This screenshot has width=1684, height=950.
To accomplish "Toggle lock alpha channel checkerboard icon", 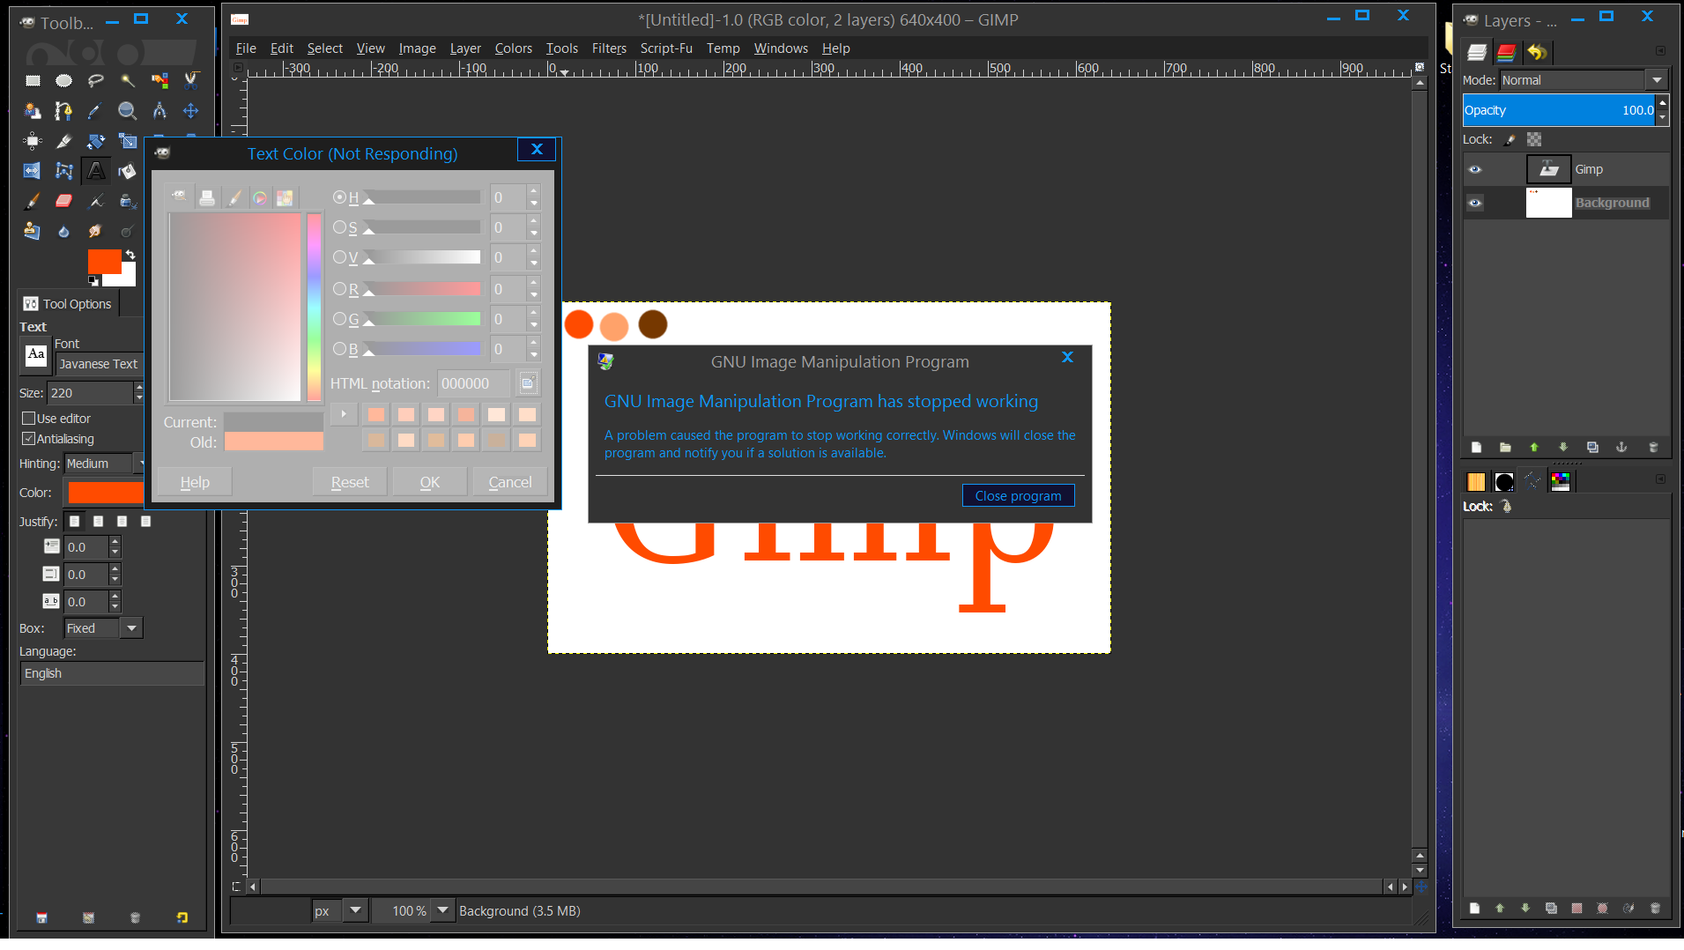I will tap(1534, 139).
